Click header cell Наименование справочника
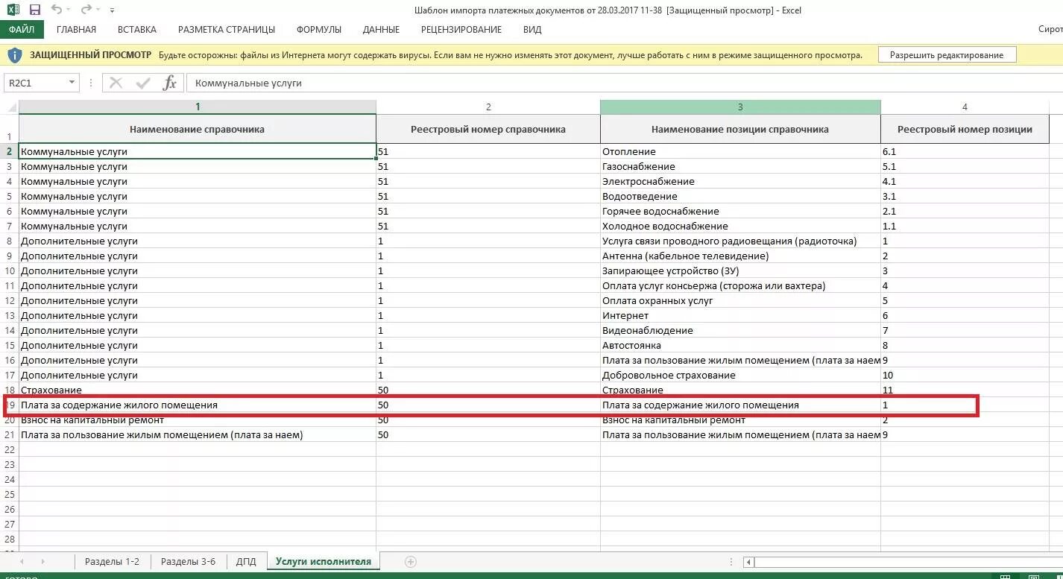 click(x=198, y=129)
